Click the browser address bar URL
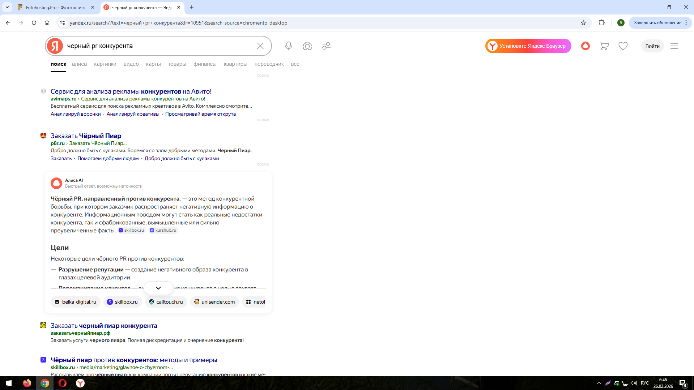The width and height of the screenshot is (694, 390). [178, 23]
